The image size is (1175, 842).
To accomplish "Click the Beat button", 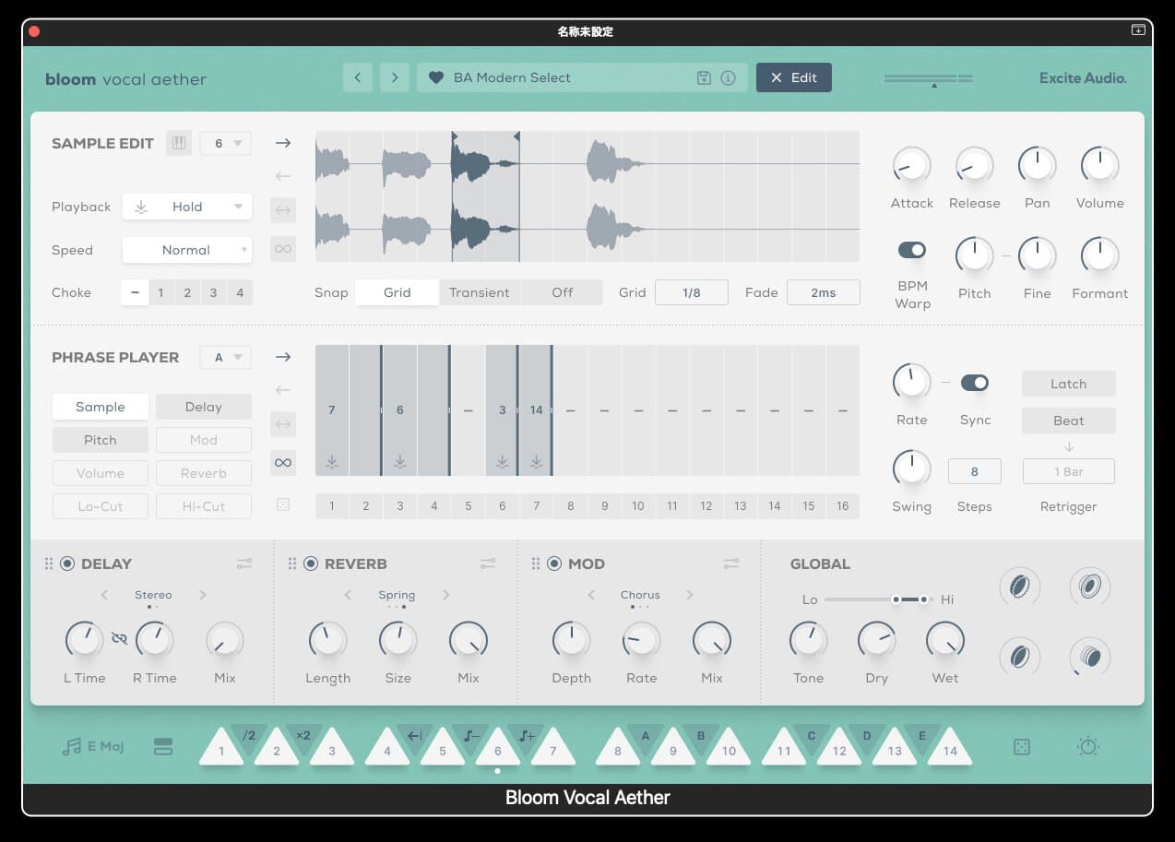I will (1069, 421).
